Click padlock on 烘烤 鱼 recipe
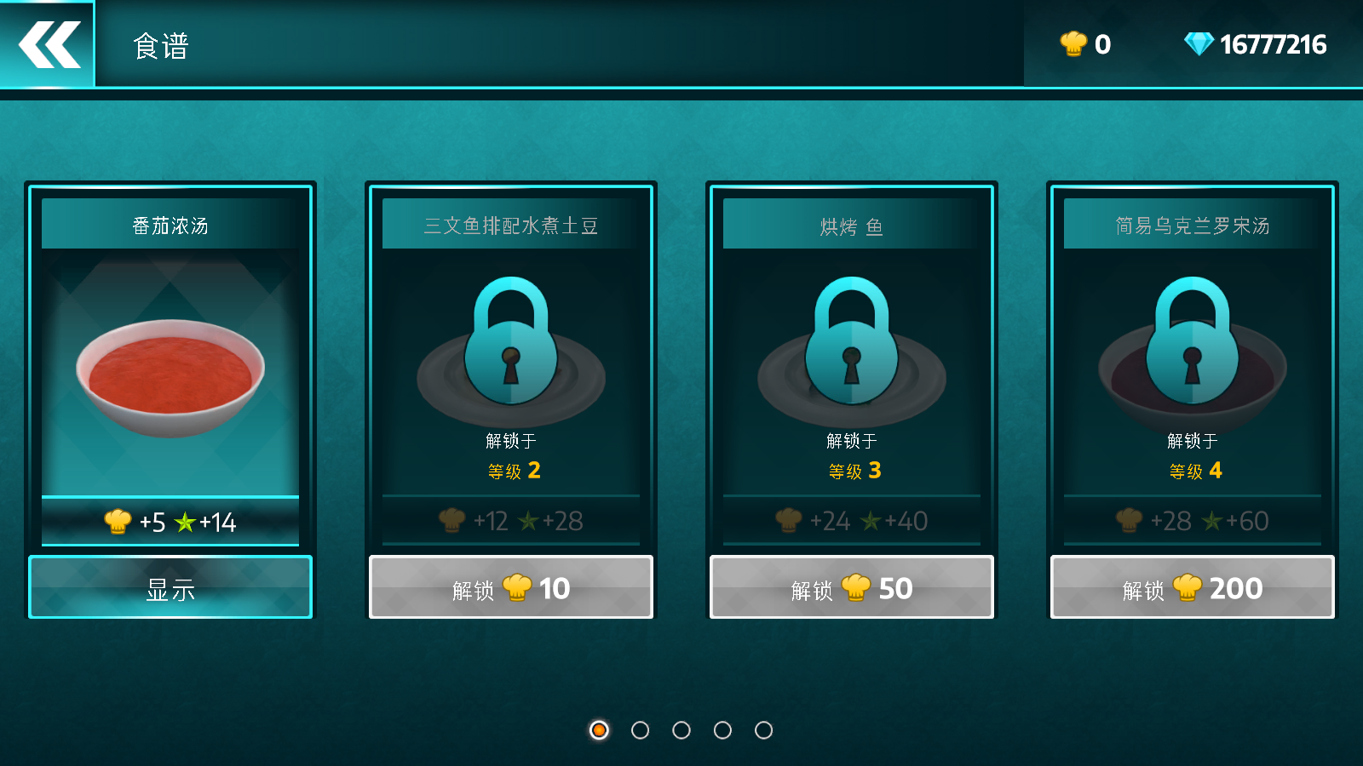The height and width of the screenshot is (766, 1363). [852, 341]
